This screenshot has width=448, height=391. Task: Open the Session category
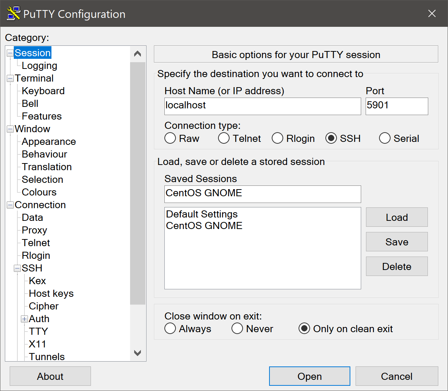[x=33, y=53]
